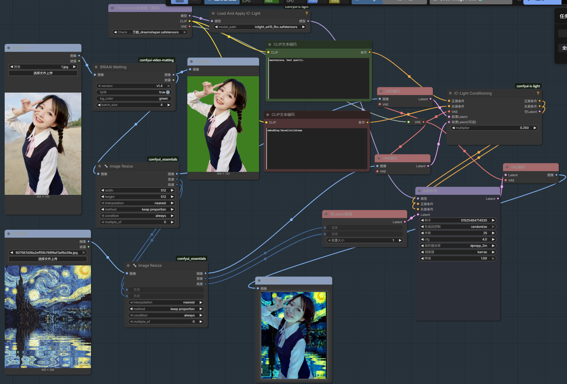Screen dimensions: 567x384
Task: Increase batch_size with right arrow
Action: 169,105
